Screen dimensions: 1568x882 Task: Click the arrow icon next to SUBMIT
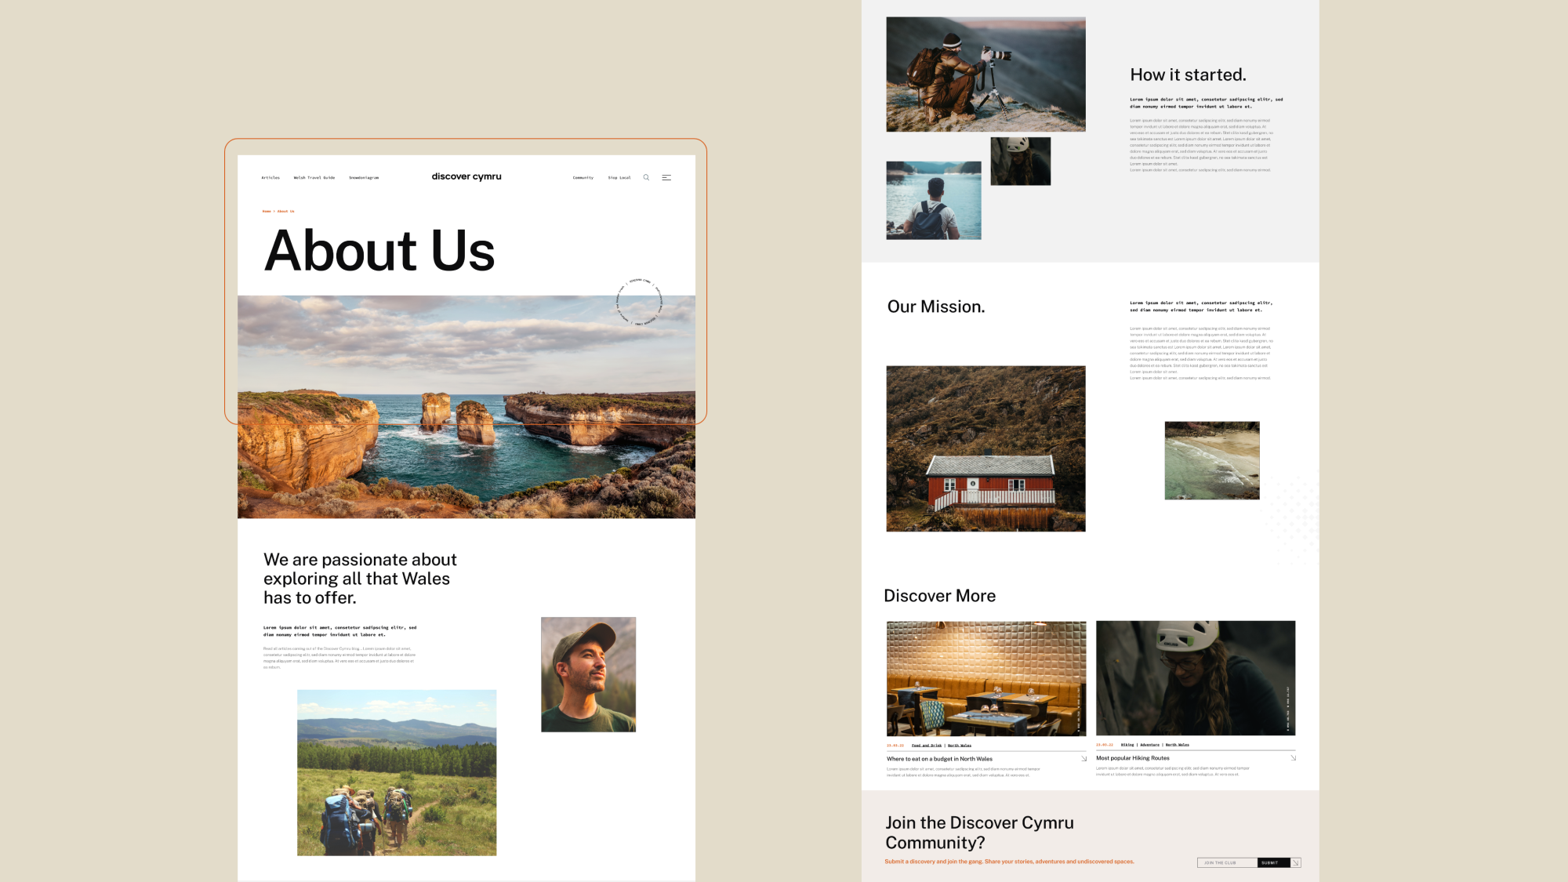point(1296,862)
